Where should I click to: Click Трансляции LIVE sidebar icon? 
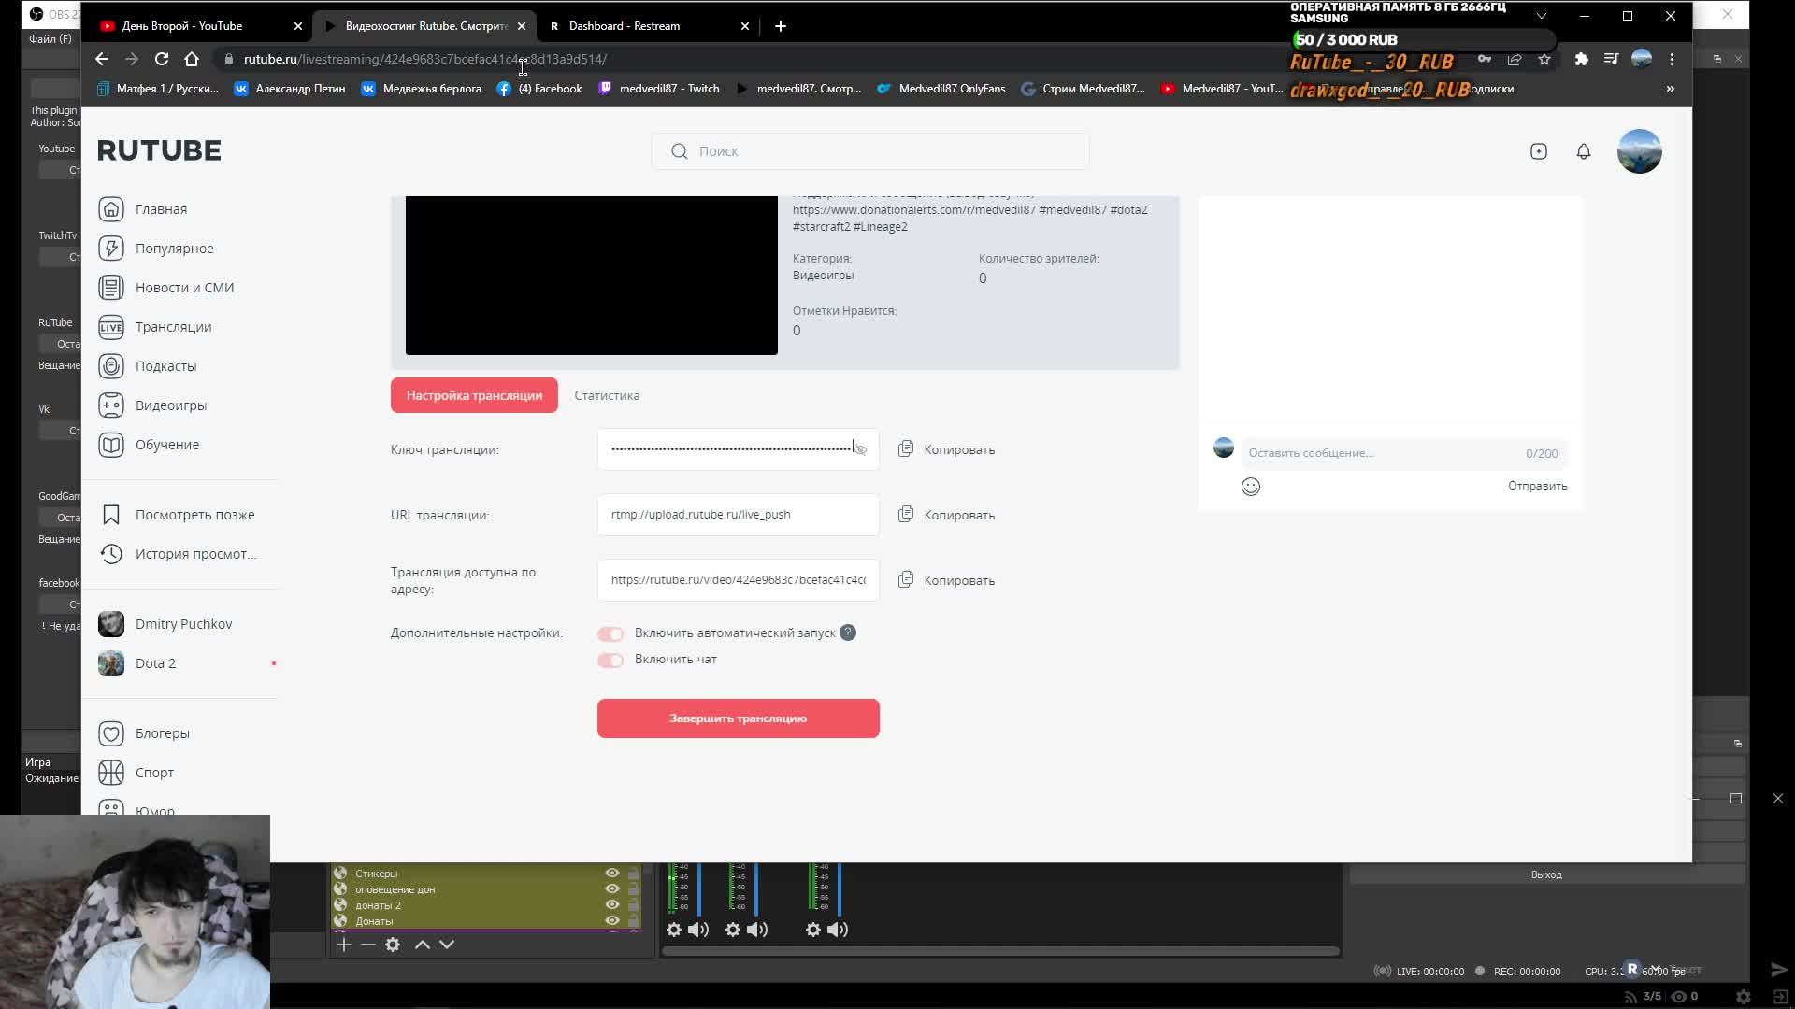(x=111, y=327)
